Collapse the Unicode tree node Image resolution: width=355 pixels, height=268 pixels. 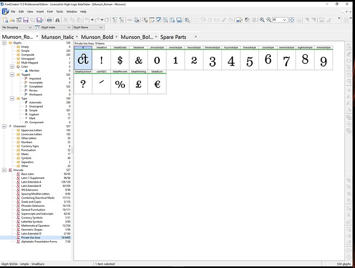point(4,170)
